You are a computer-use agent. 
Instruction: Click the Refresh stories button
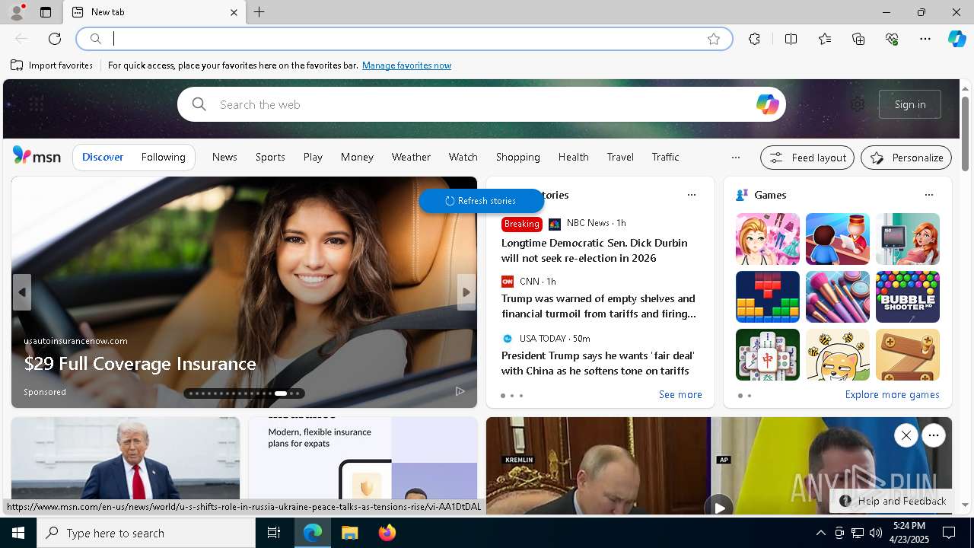(x=481, y=201)
